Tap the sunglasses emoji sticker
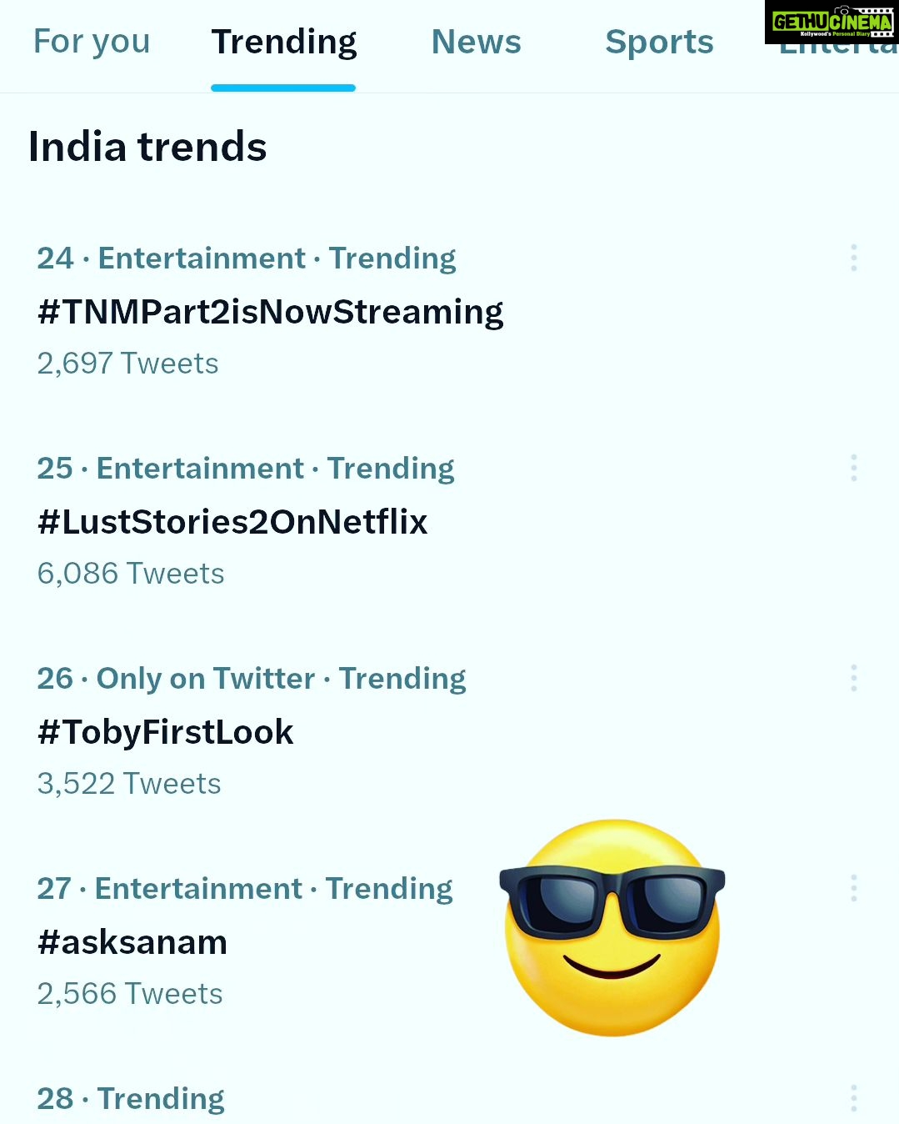The image size is (899, 1124). 612,927
